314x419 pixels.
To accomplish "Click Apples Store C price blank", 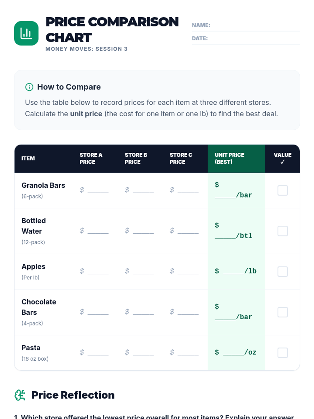I will click(188, 272).
